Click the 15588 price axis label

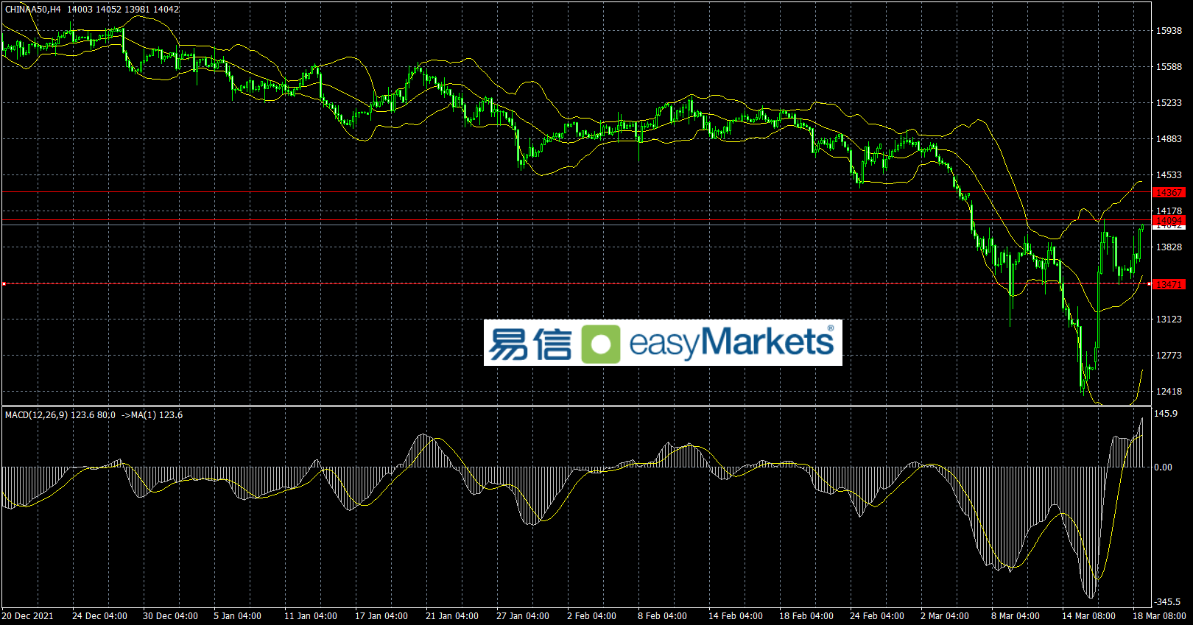(1169, 67)
